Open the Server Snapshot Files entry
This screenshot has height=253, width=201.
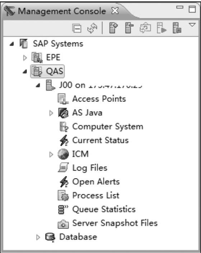(x=115, y=223)
